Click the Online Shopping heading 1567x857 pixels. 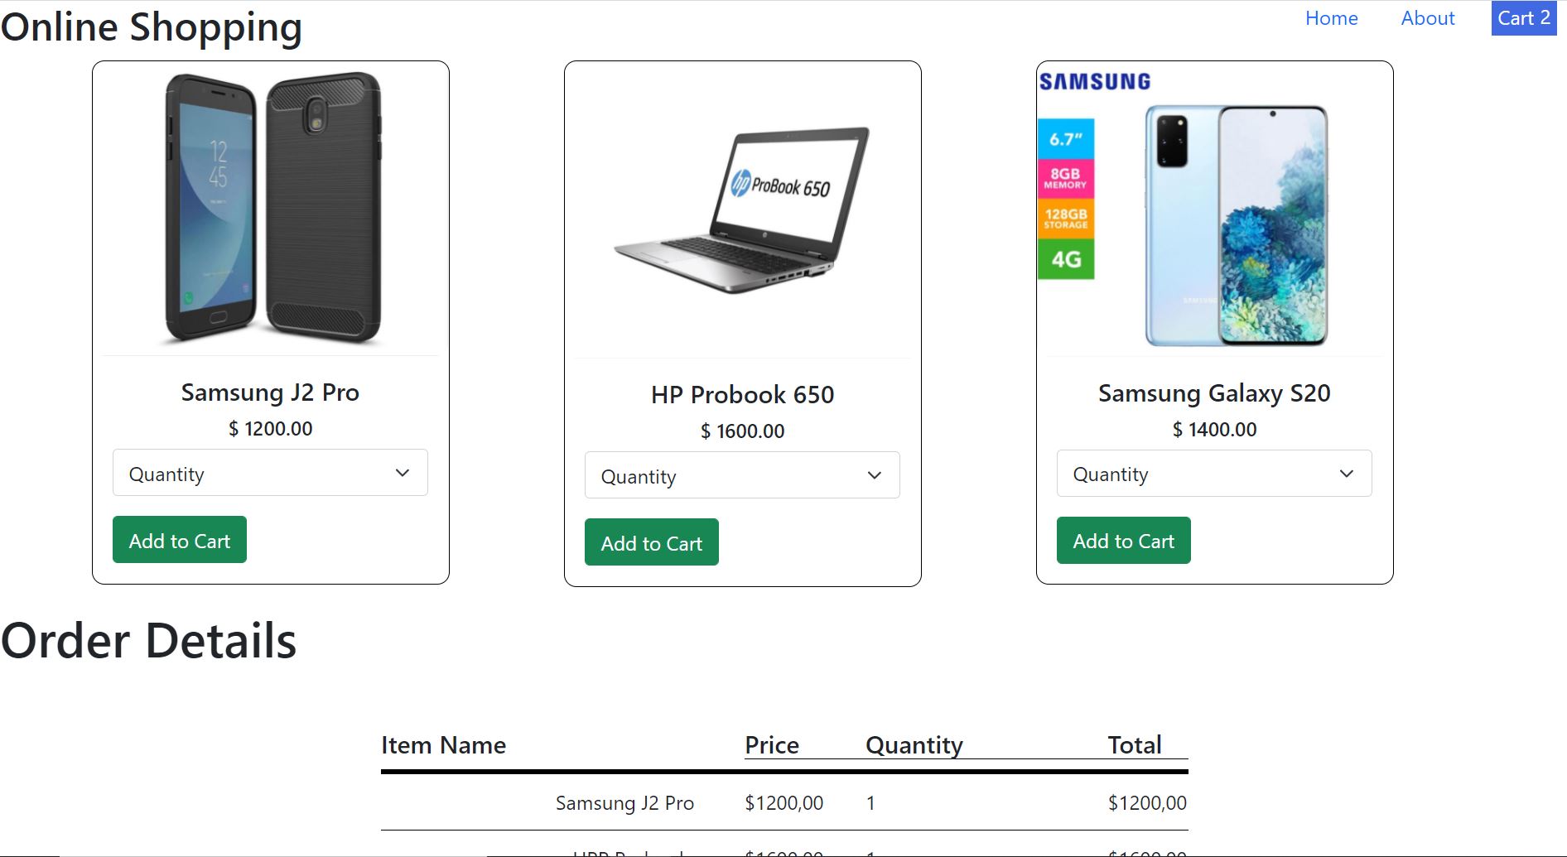click(x=151, y=26)
